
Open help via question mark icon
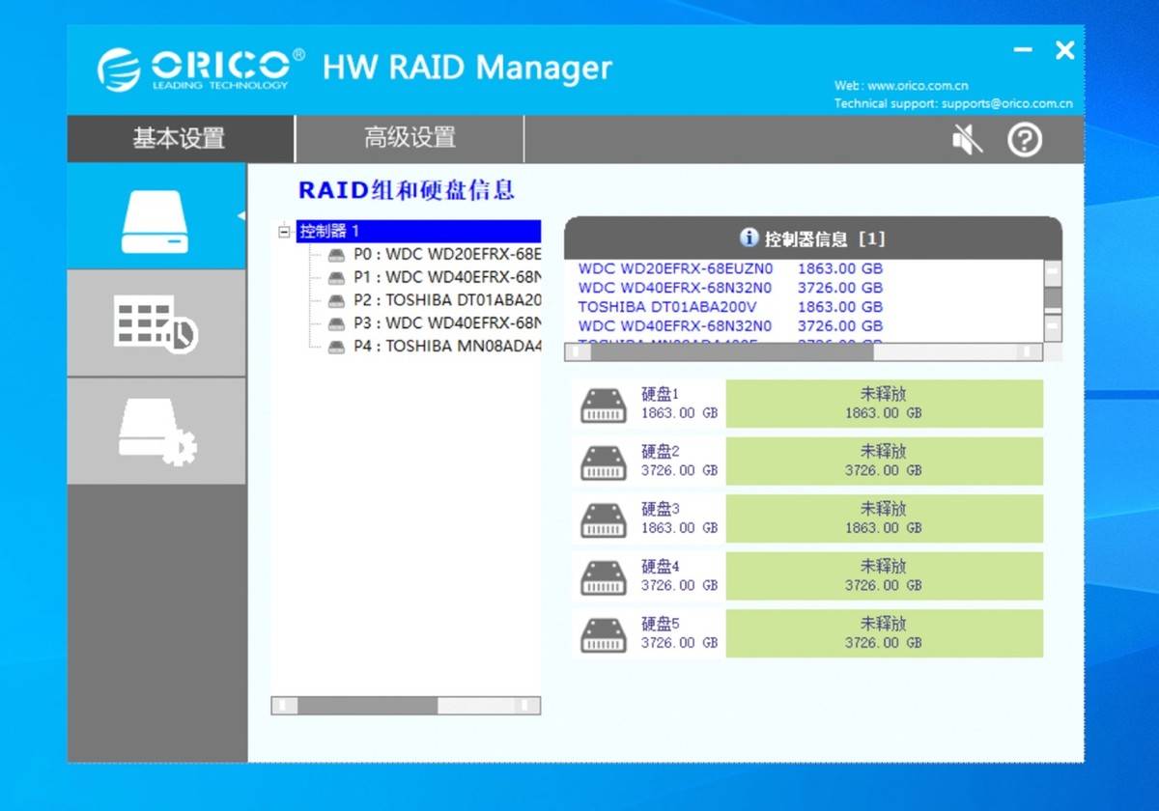pos(1025,140)
